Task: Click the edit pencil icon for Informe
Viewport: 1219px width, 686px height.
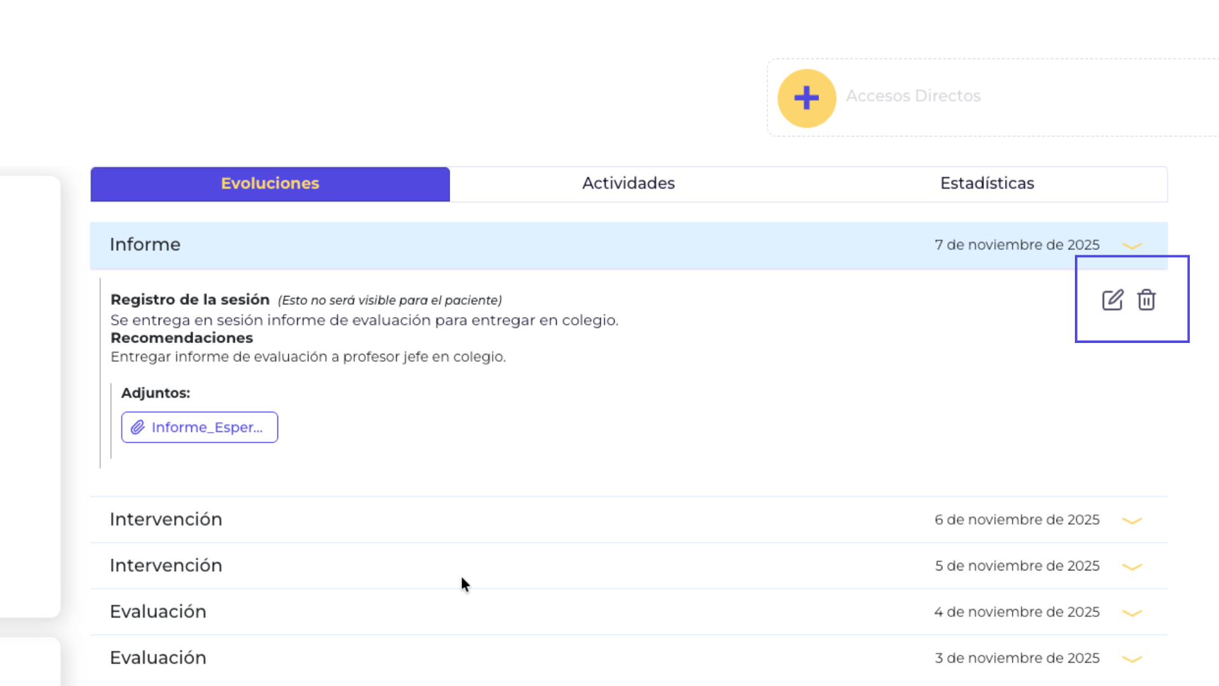Action: click(x=1112, y=300)
